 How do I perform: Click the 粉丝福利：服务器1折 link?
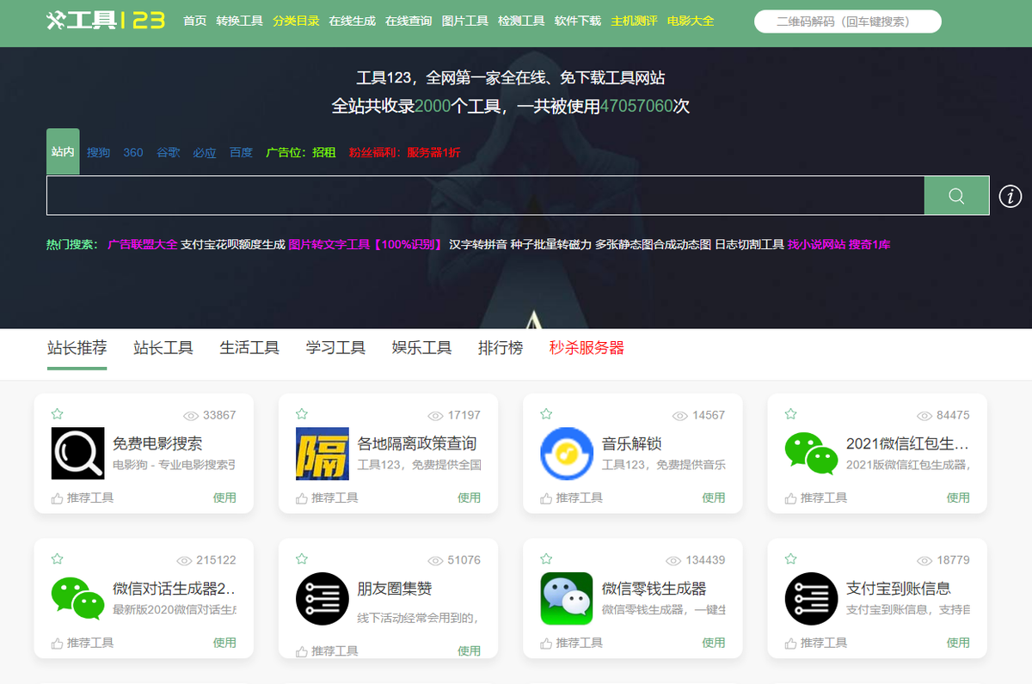(405, 153)
